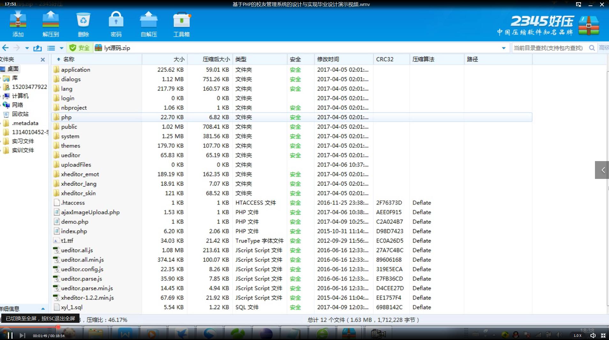Go forward with the right arrow
This screenshot has width=609, height=340.
tap(17, 48)
